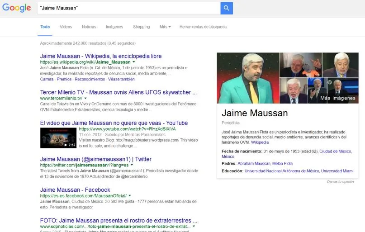Open the YouTube video result title
Image resolution: width=365 pixels, height=232 pixels.
click(114, 123)
